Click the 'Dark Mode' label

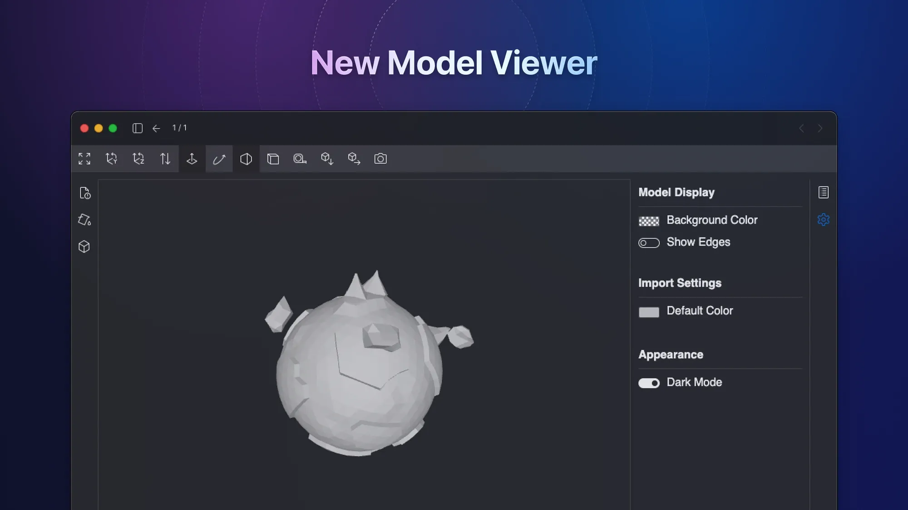(694, 382)
